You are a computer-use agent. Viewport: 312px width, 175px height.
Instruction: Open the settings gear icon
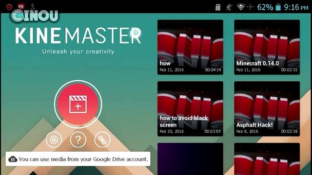tap(54, 140)
